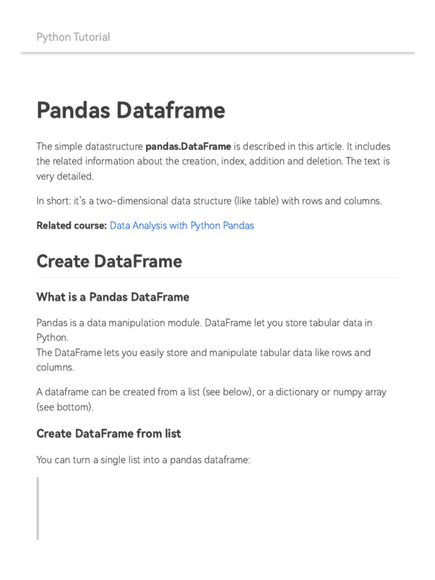Click the gray vertical bar of the code block
Screen dimensions: 435x580
pos(38,508)
